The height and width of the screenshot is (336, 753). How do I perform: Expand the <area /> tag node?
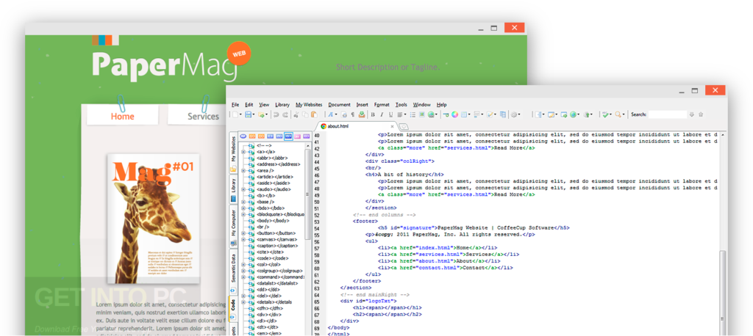coord(243,170)
